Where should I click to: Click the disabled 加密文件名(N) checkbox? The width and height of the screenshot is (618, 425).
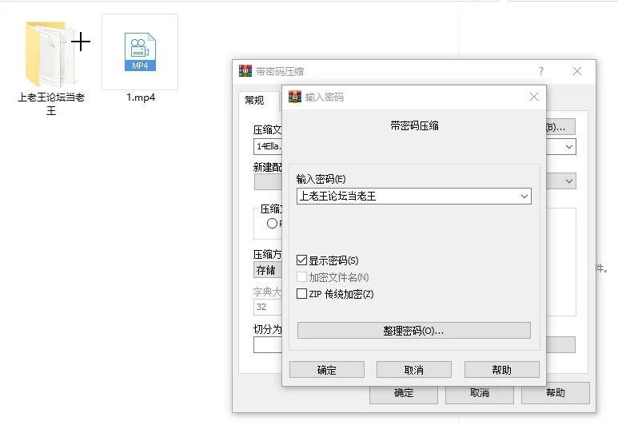coord(301,277)
